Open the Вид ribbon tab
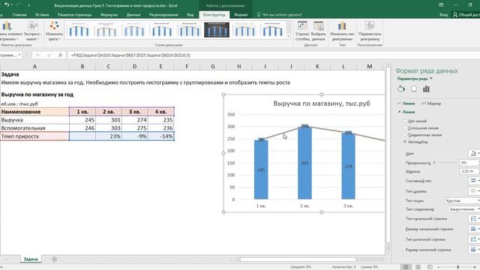The width and height of the screenshot is (480, 270). [190, 15]
